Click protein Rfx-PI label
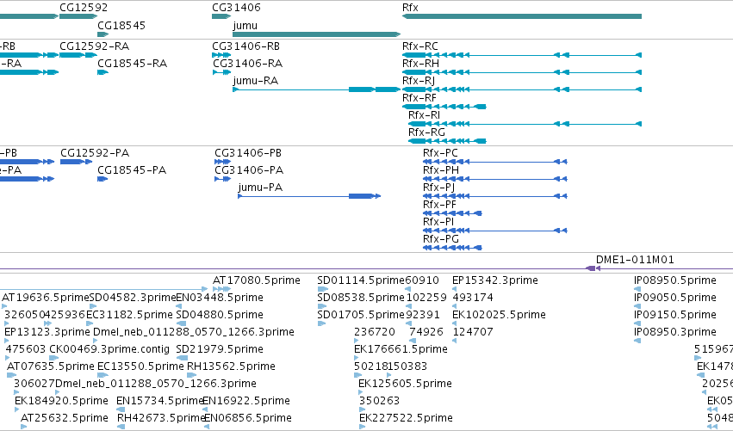The image size is (733, 431). pos(438,222)
